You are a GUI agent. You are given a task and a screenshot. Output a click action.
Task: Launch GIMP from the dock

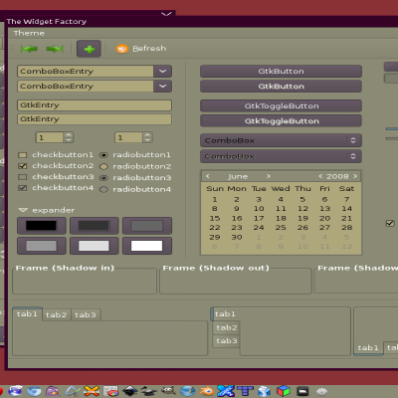[168, 391]
